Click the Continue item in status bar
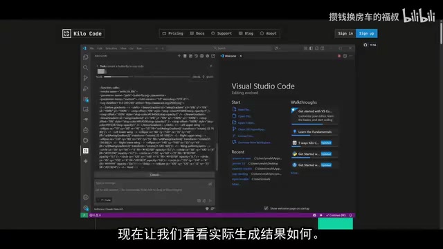The height and width of the screenshot is (249, 443). 336,215
